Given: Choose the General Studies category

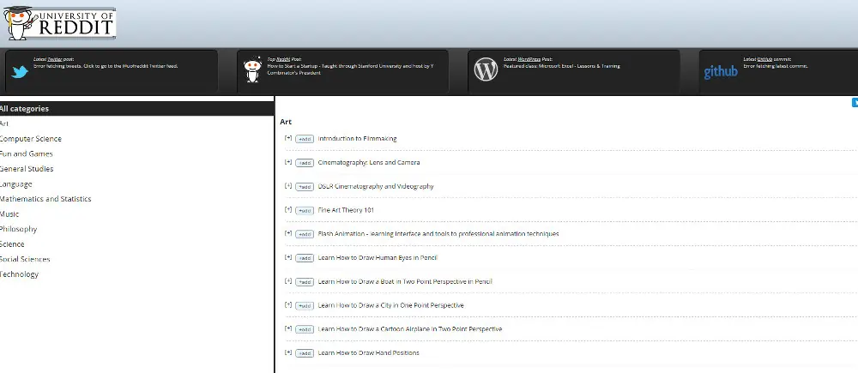Looking at the screenshot, I should pos(27,169).
